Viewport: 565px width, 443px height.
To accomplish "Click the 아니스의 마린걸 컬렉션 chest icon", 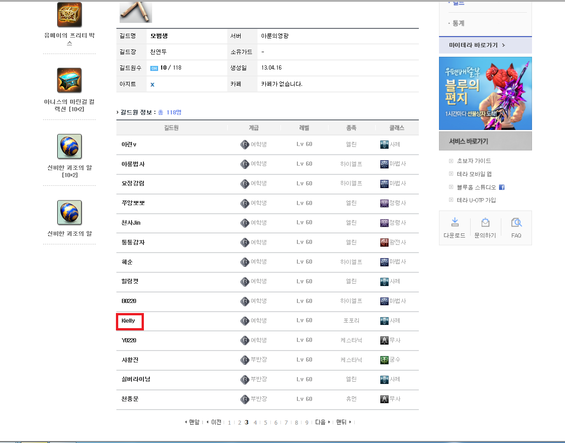I will tap(70, 81).
